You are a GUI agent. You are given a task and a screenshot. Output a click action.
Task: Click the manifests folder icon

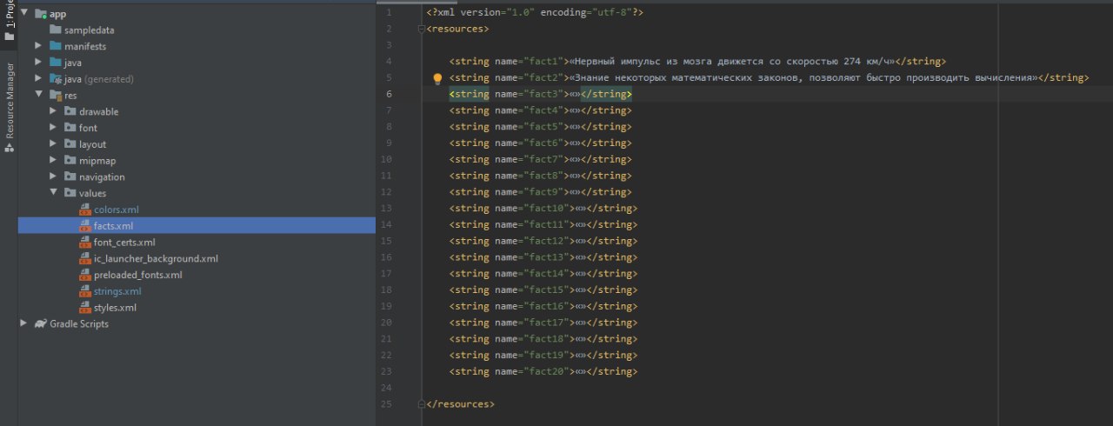[x=56, y=45]
